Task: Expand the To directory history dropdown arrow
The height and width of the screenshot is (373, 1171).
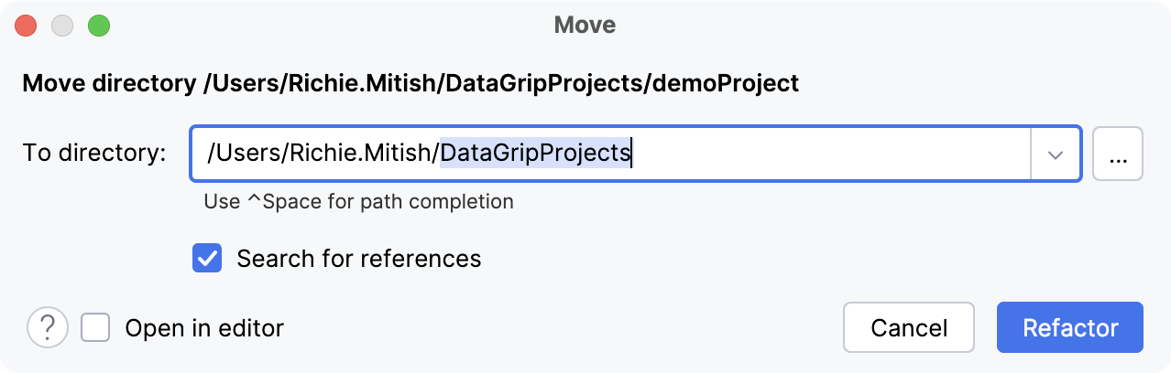Action: (1056, 154)
